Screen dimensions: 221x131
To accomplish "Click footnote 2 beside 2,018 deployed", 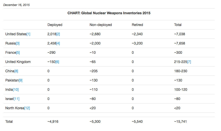I will pos(58,34).
